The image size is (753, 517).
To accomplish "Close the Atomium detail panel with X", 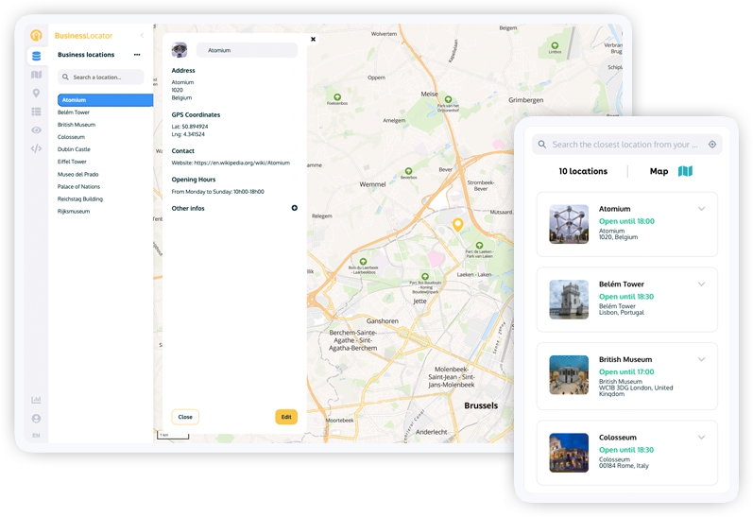I will 313,40.
